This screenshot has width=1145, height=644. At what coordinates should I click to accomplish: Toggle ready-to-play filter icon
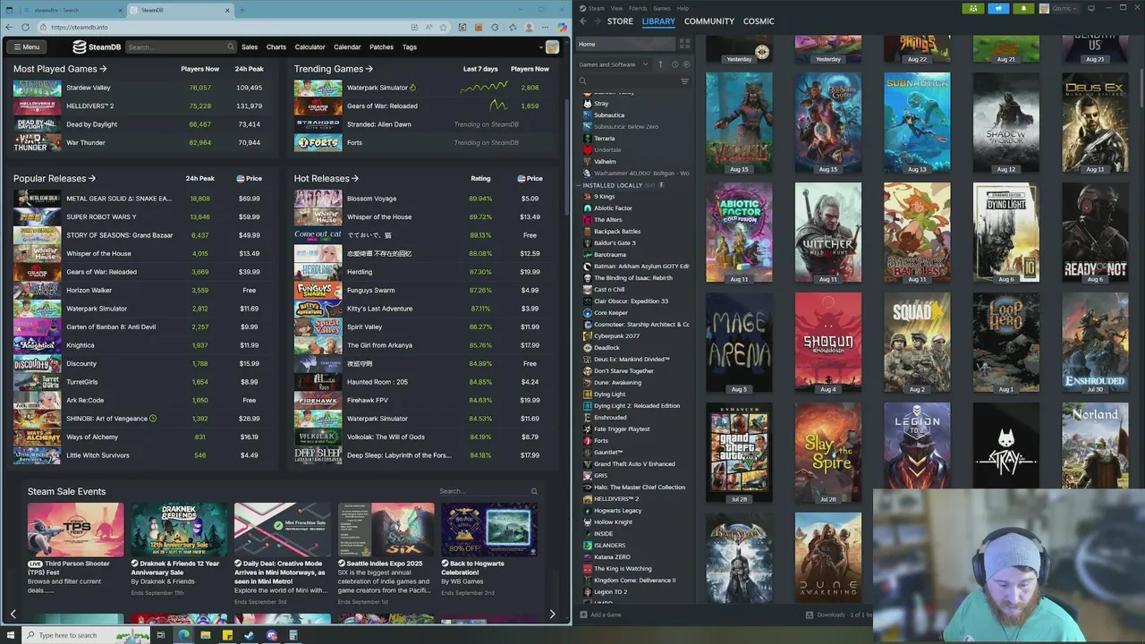(x=686, y=64)
